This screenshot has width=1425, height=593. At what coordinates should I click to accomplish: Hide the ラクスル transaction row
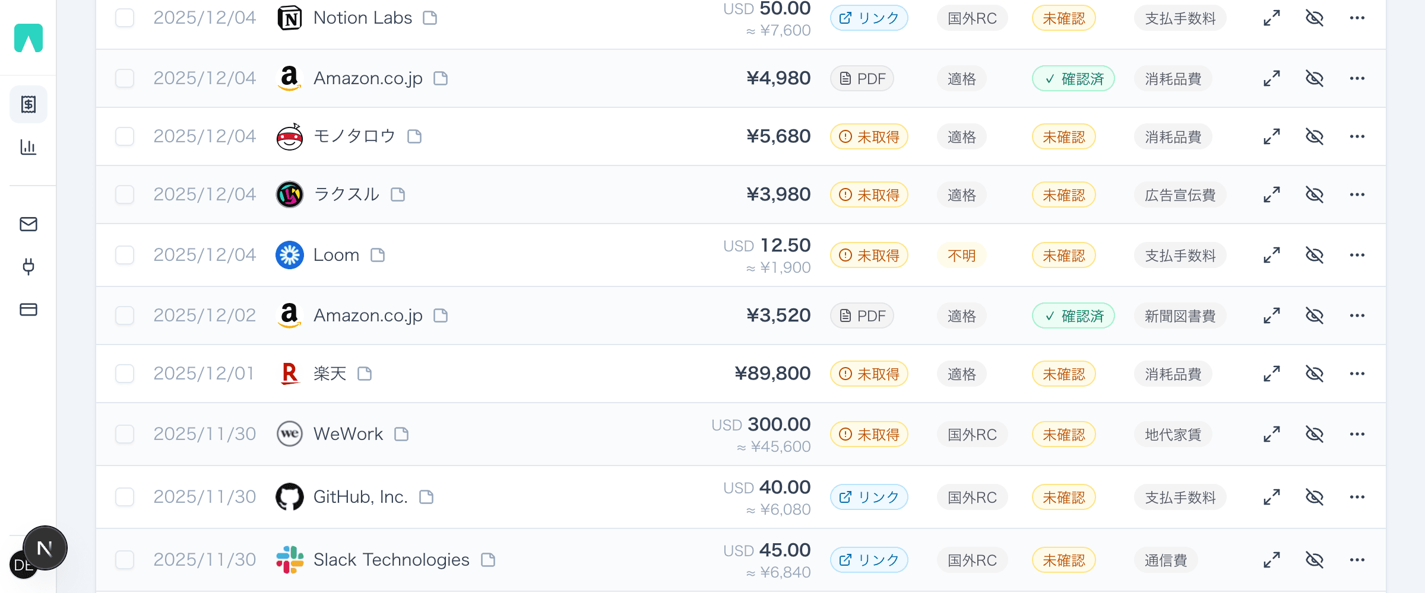[1315, 195]
